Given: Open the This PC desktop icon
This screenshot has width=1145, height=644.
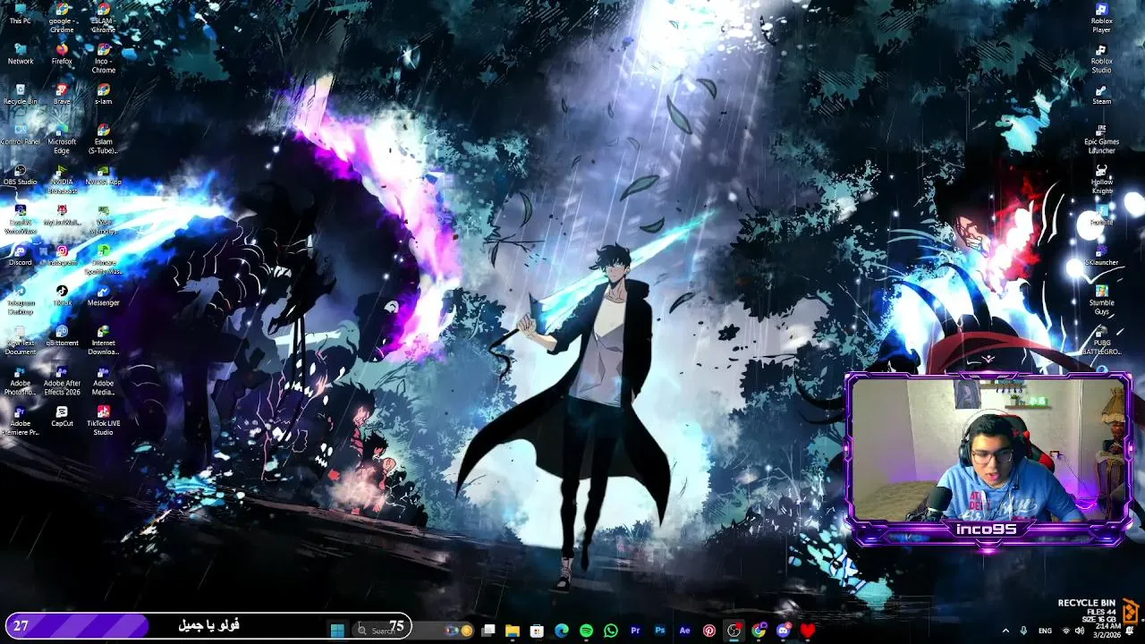Looking at the screenshot, I should click(20, 13).
